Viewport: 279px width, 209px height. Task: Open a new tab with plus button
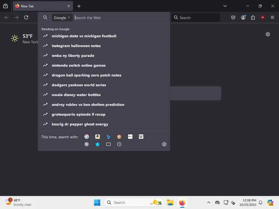click(79, 6)
